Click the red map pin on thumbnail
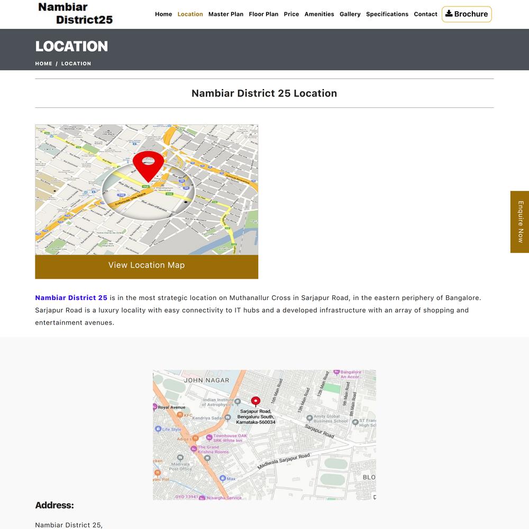529x529 pixels. pyautogui.click(x=148, y=166)
